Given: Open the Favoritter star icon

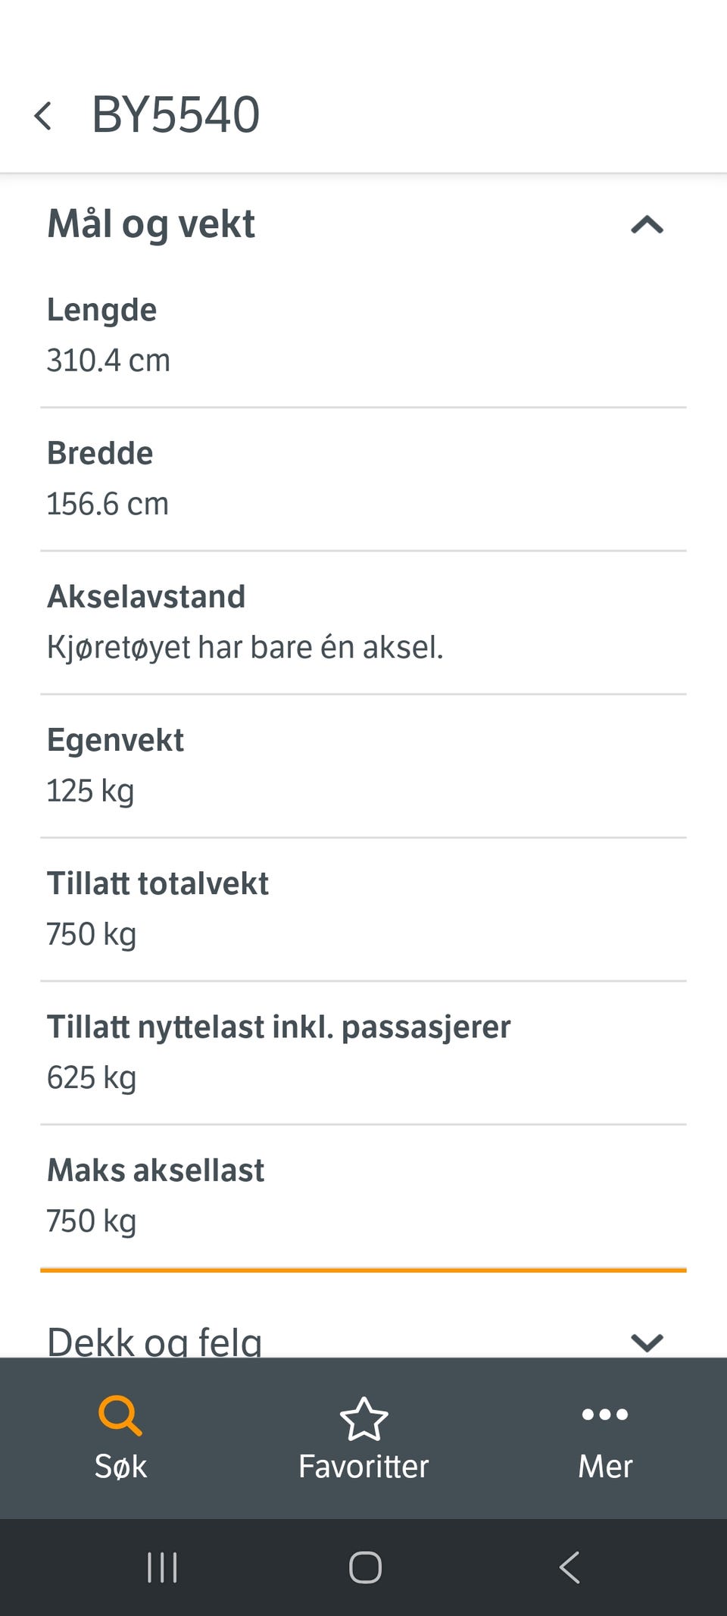Looking at the screenshot, I should point(363,1418).
